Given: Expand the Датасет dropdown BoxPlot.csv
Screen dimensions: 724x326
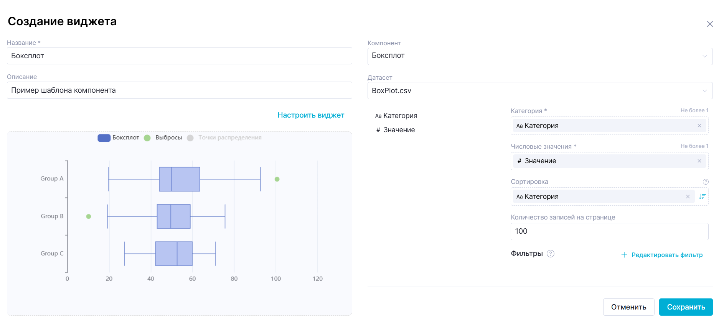Looking at the screenshot, I should 539,91.
